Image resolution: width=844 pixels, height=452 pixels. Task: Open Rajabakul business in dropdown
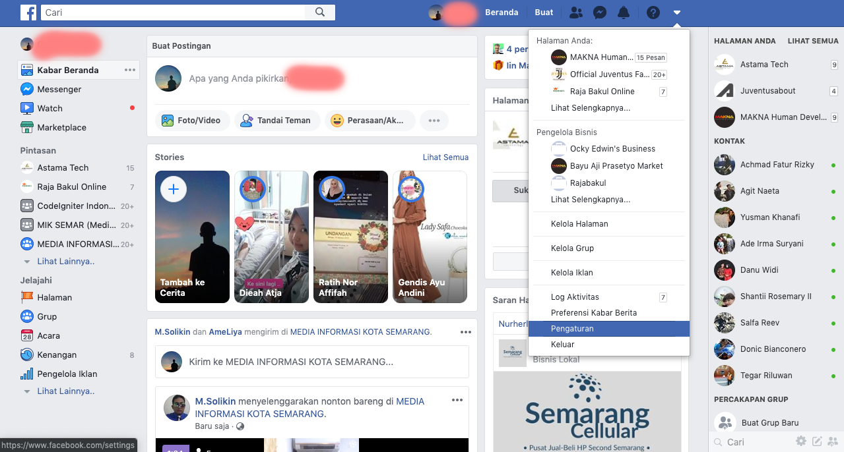point(609,183)
